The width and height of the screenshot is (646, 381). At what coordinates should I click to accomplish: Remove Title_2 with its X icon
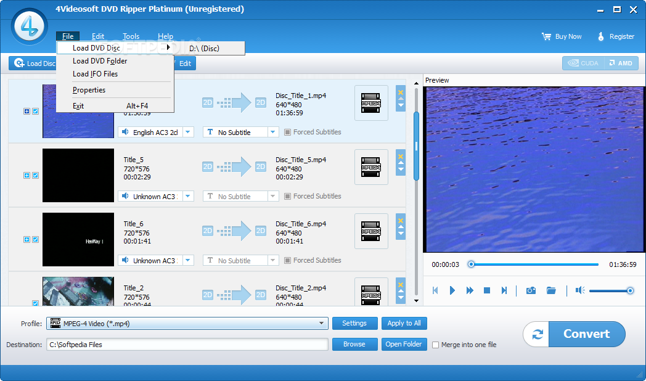click(x=401, y=285)
